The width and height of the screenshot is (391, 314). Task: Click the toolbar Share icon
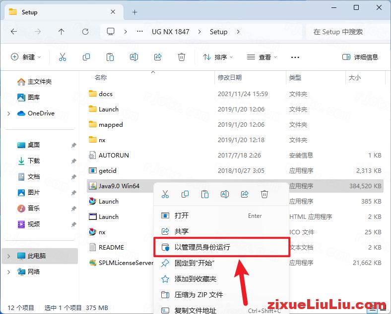coord(158,57)
